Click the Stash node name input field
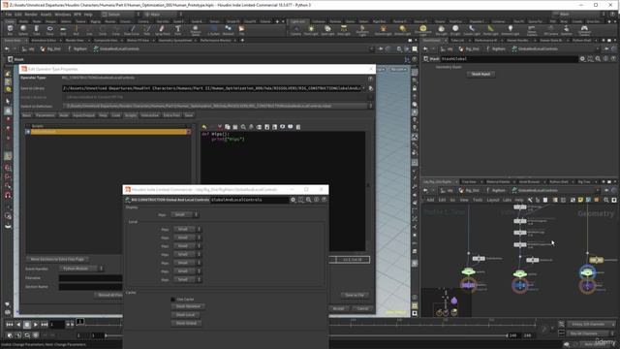 (510, 58)
